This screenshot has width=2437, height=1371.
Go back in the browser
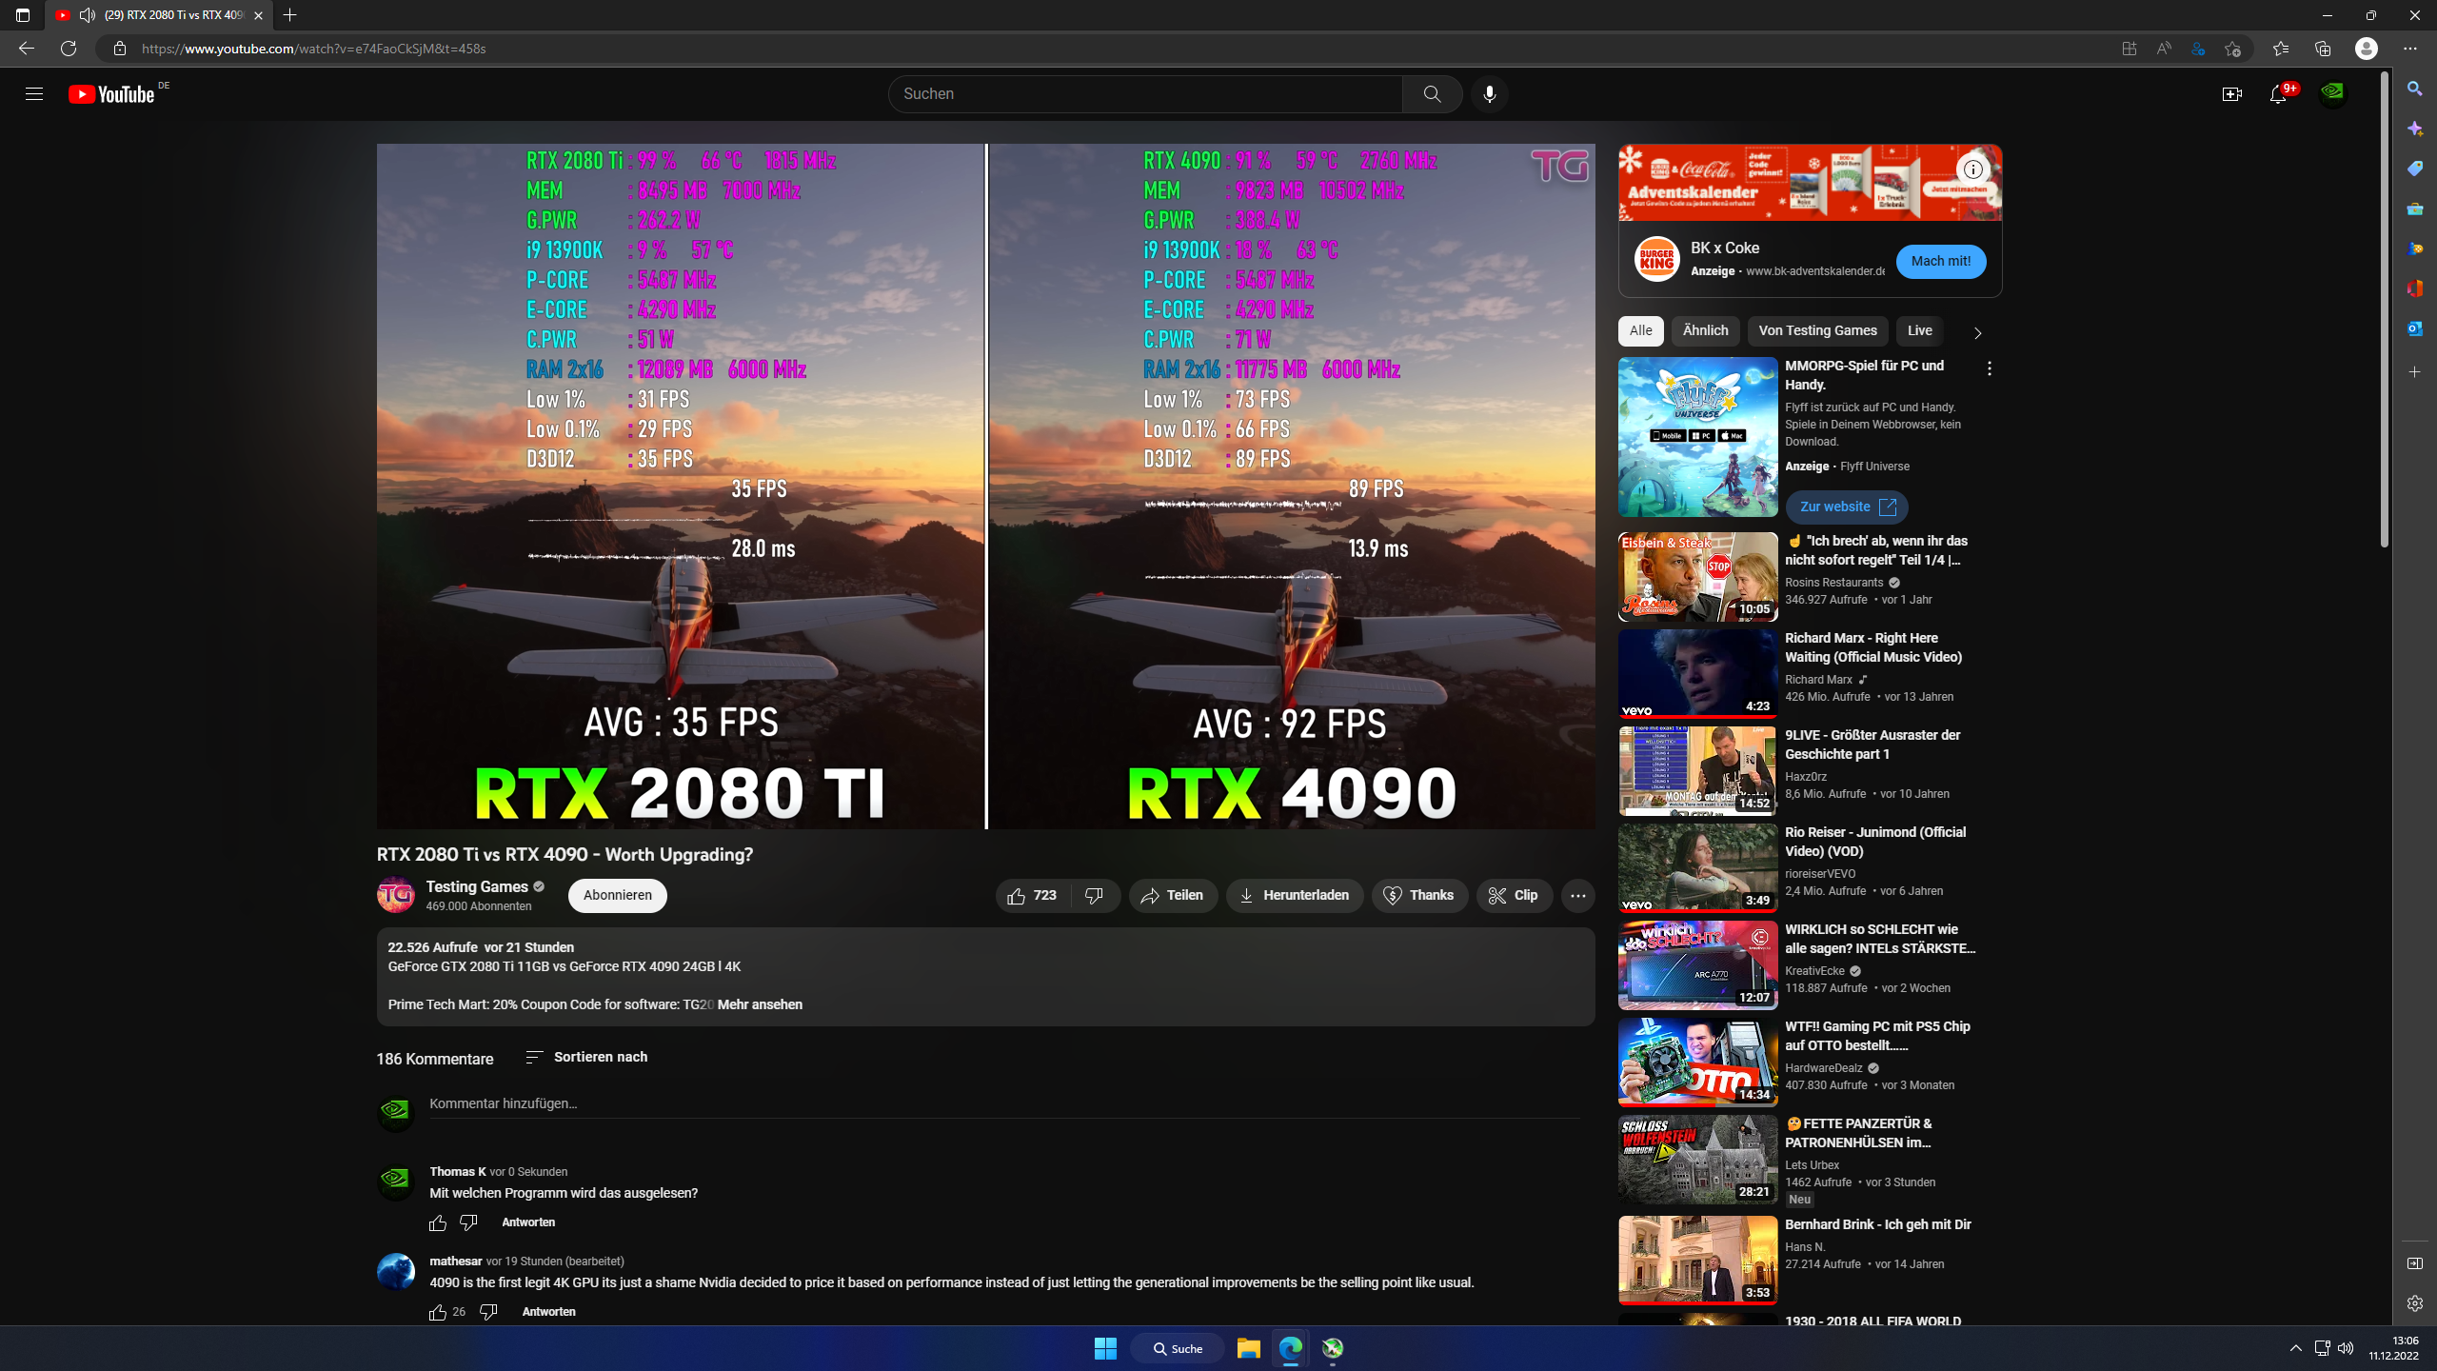(26, 49)
